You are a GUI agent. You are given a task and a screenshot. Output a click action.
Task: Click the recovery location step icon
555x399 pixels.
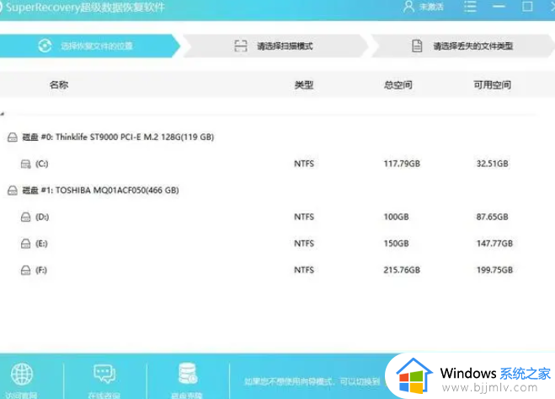point(45,46)
